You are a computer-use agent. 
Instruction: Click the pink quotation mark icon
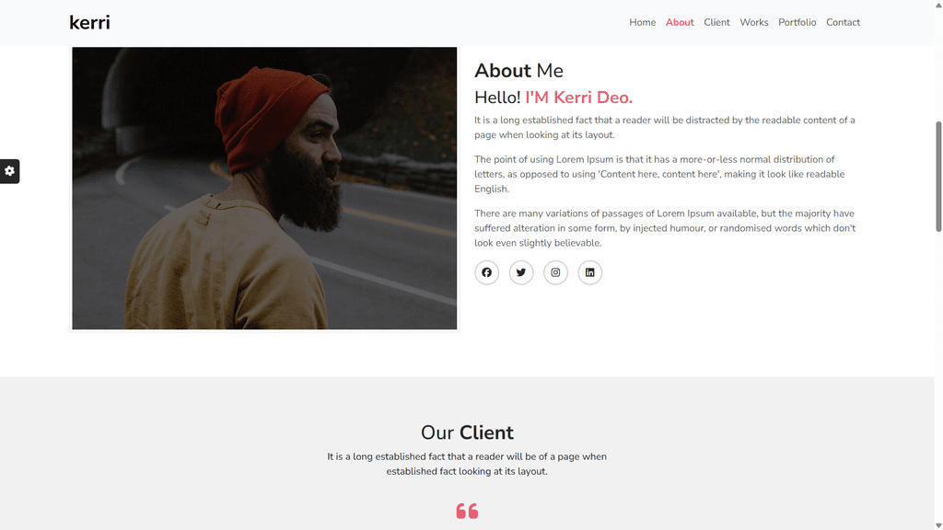pos(467,511)
